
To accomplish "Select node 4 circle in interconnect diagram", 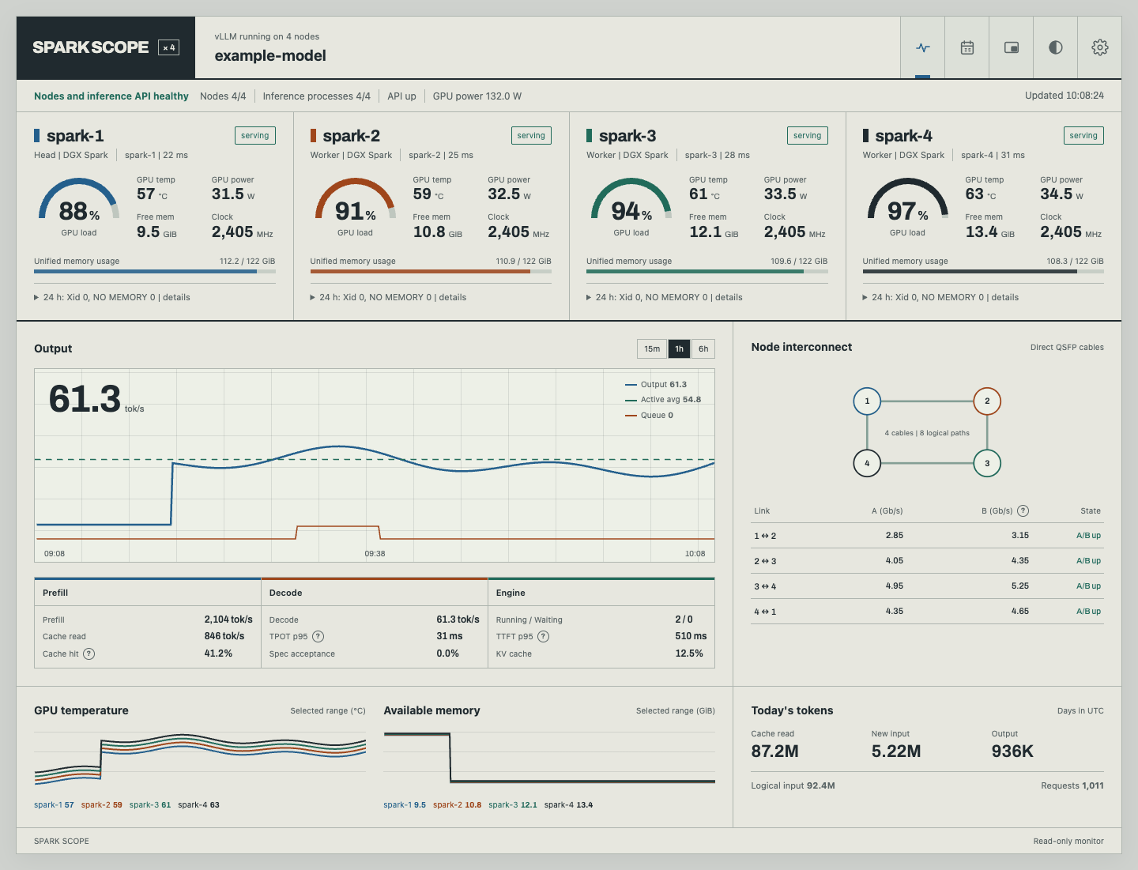I will pyautogui.click(x=867, y=463).
